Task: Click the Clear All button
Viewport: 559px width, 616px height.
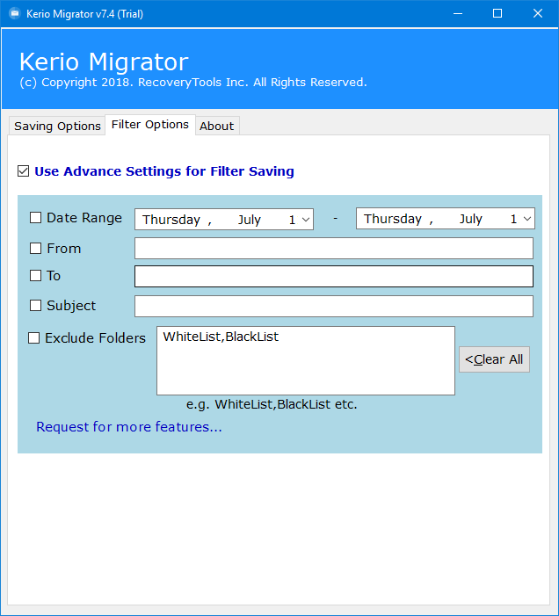Action: 494,359
